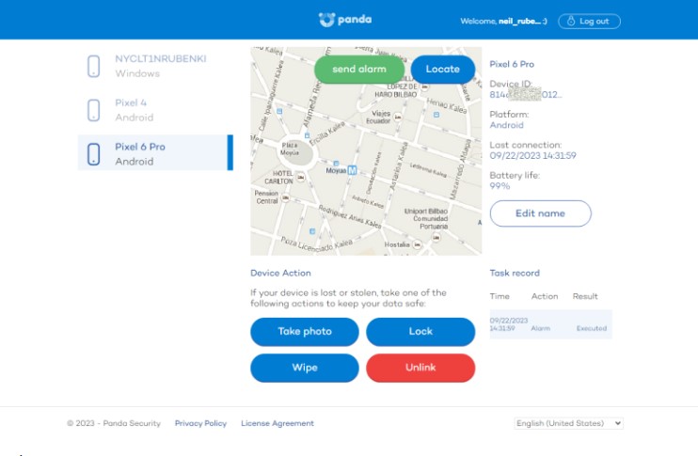Click the NYCLT1NRUBENKI Windows device icon
The height and width of the screenshot is (456, 698).
[93, 66]
